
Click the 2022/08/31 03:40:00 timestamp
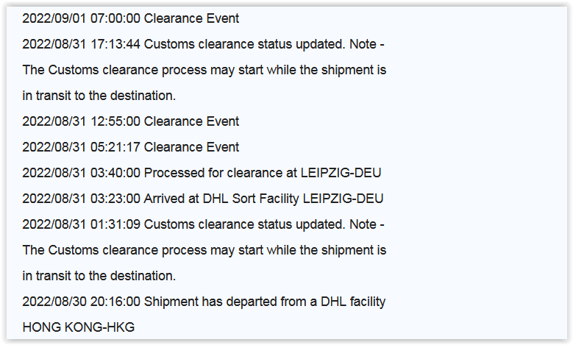(81, 173)
